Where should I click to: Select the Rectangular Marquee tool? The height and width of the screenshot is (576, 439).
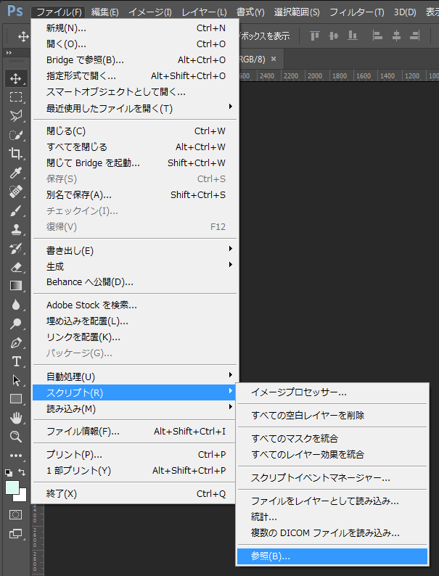point(16,97)
